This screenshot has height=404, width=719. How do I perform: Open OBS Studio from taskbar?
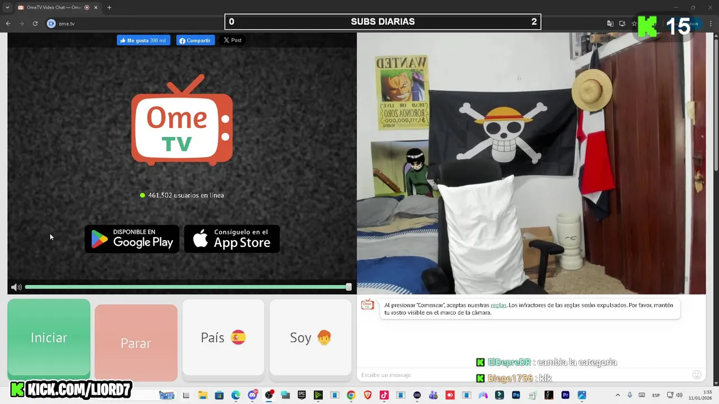pyautogui.click(x=269, y=395)
